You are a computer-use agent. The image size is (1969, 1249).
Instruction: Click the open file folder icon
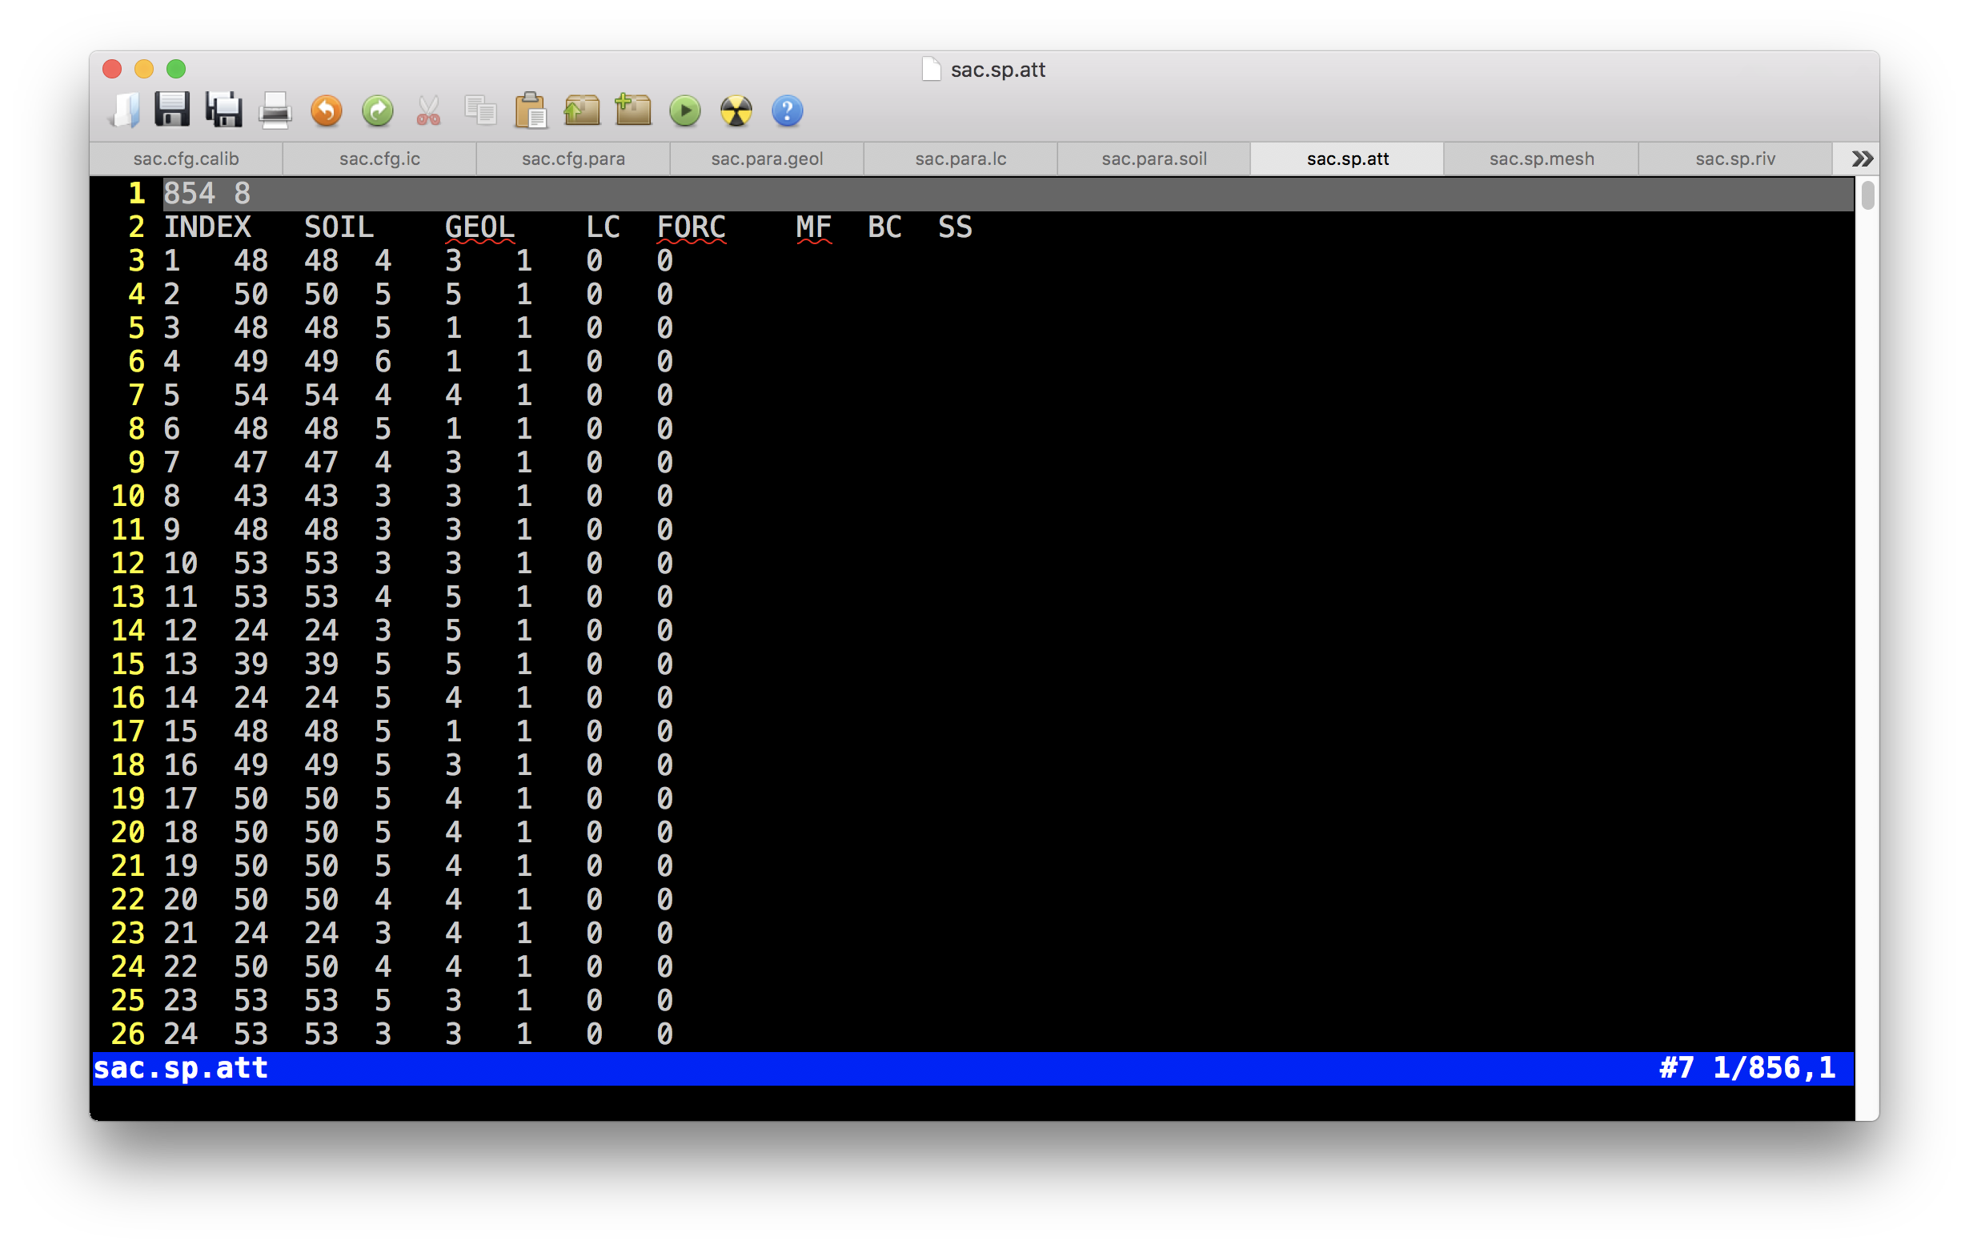tap(124, 110)
